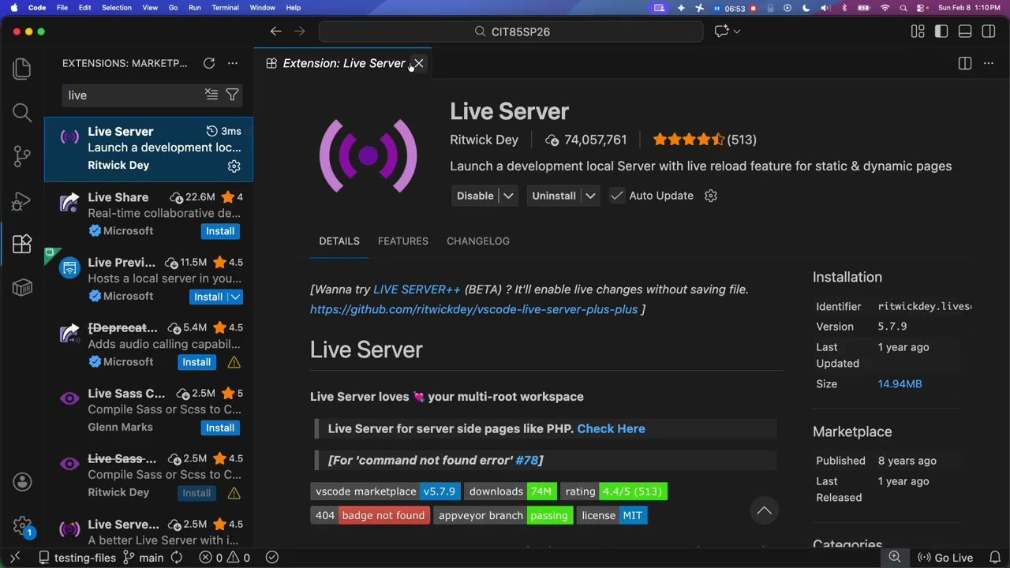The height and width of the screenshot is (568, 1010).
Task: Close the Extension: Live Server tab
Action: [419, 63]
